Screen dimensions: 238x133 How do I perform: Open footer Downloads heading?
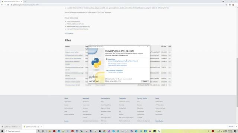pos(86,98)
